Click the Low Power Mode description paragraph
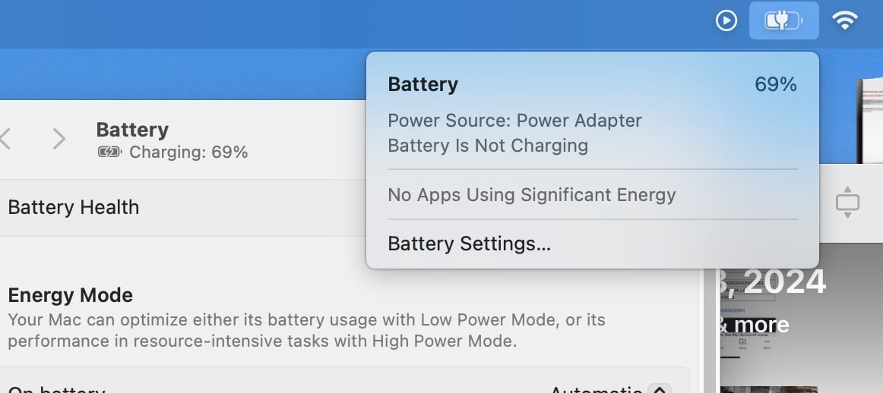883x393 pixels. tap(306, 330)
